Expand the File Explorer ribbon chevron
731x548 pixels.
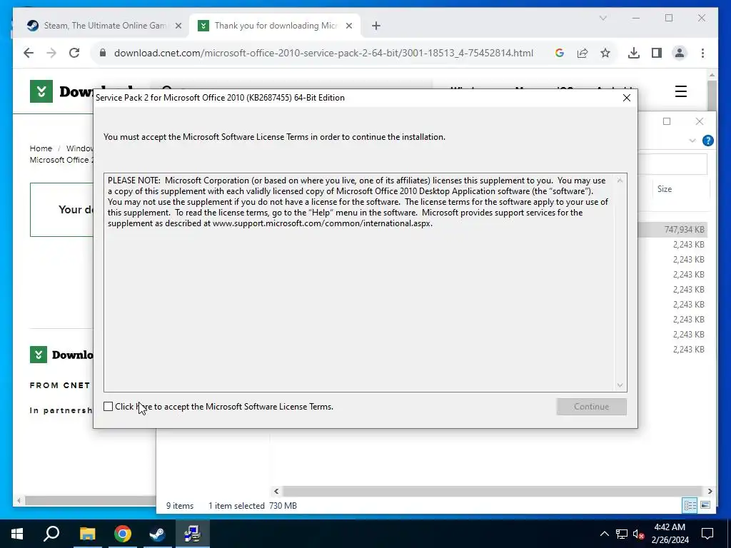click(x=692, y=141)
